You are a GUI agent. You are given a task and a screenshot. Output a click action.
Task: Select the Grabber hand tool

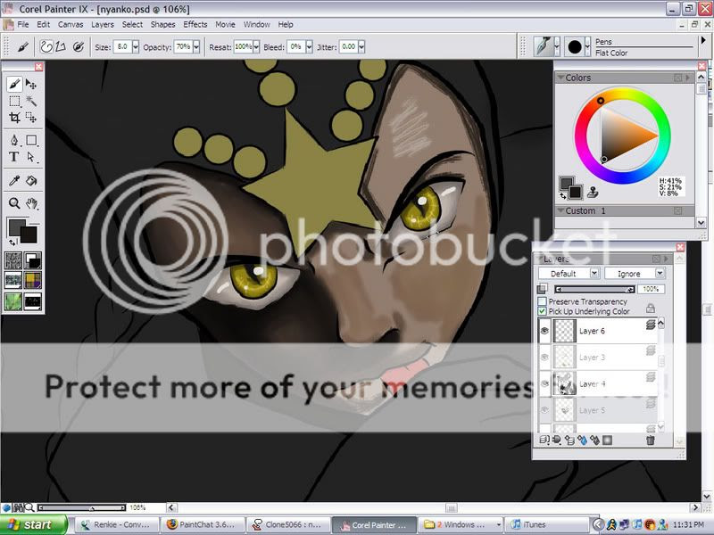[x=31, y=203]
